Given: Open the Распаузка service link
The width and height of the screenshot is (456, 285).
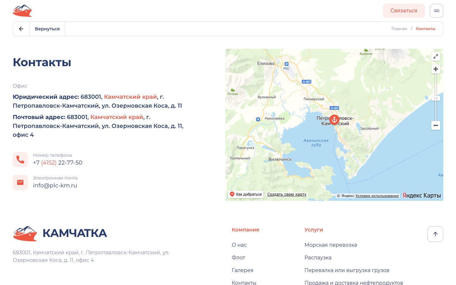Looking at the screenshot, I should [x=318, y=257].
